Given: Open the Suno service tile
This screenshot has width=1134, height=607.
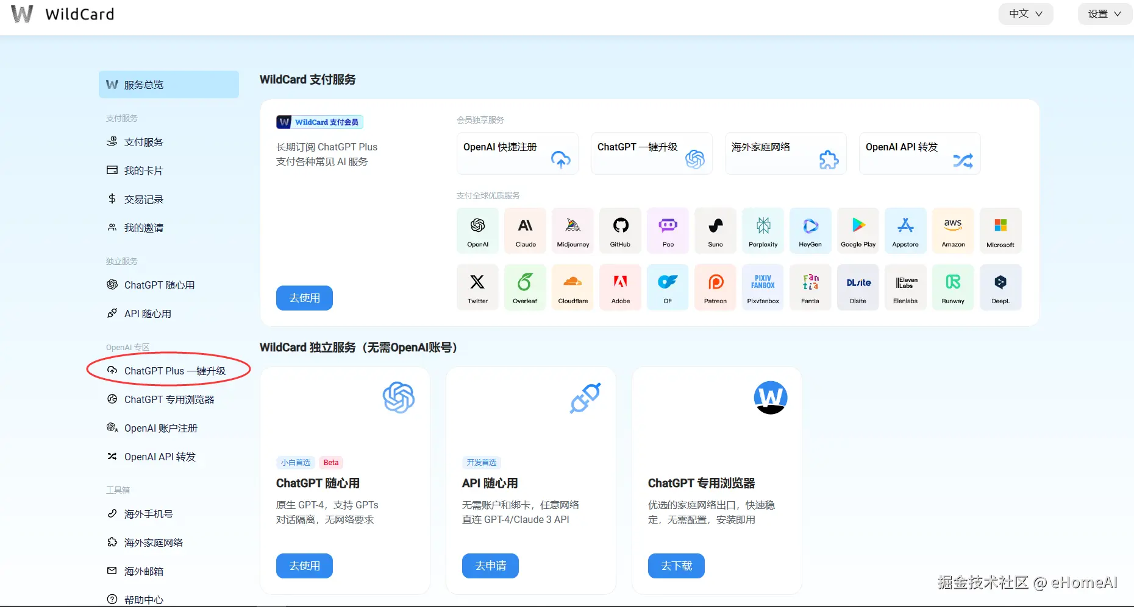Looking at the screenshot, I should (x=716, y=230).
